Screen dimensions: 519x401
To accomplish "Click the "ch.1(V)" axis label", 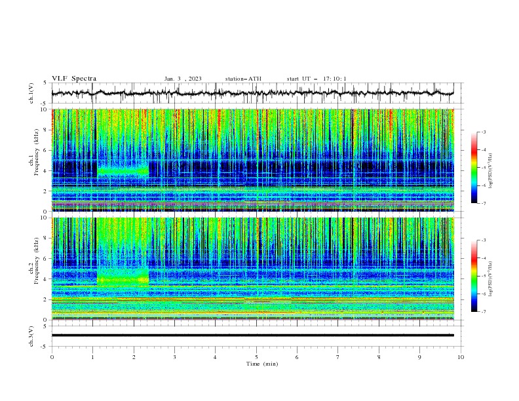I will (x=31, y=93).
